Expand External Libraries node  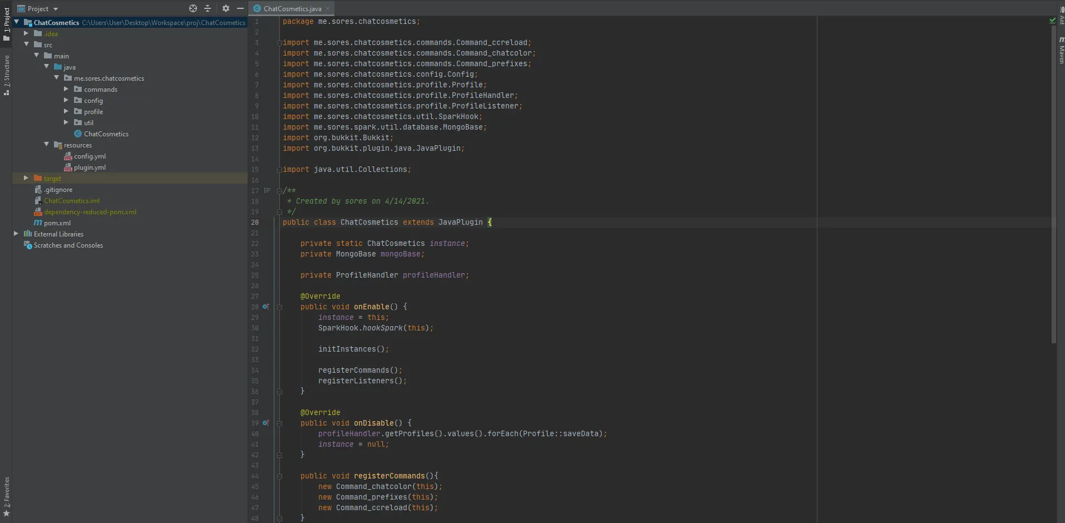(16, 234)
